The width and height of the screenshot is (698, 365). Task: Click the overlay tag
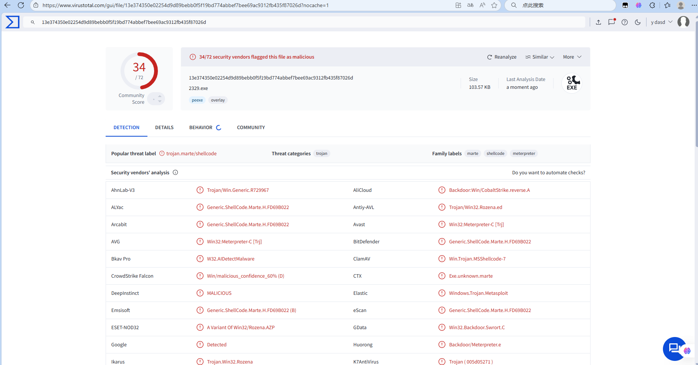pyautogui.click(x=218, y=100)
